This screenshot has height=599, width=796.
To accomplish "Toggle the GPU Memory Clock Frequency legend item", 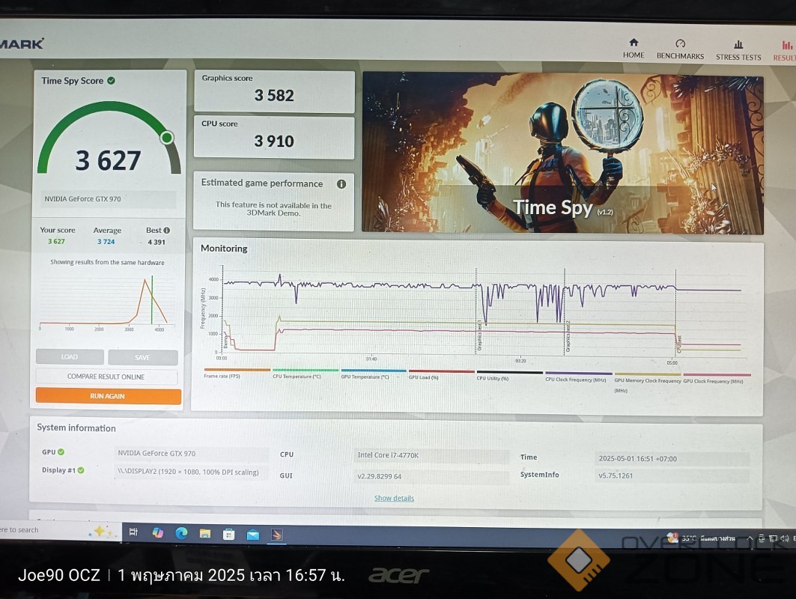I will (x=647, y=383).
